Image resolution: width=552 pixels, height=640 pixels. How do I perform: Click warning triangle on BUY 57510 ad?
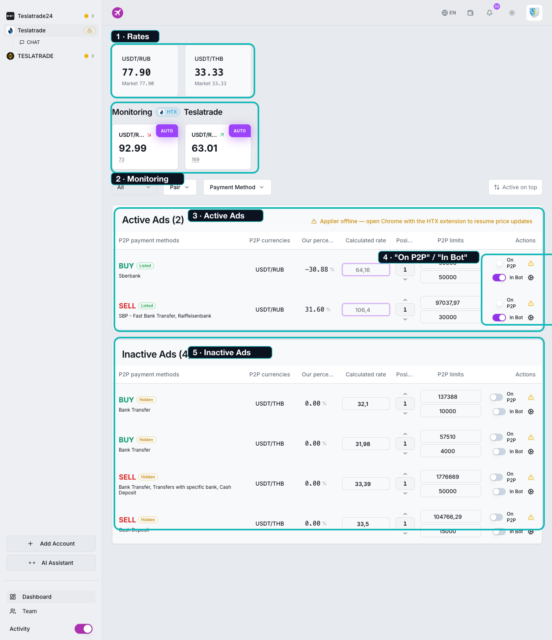(531, 437)
